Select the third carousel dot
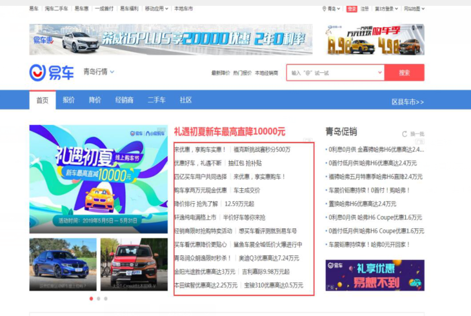 click(x=106, y=299)
